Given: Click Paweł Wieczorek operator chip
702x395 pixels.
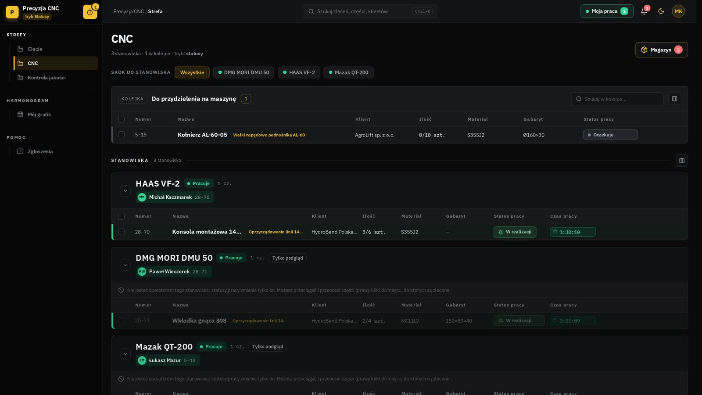Looking at the screenshot, I should pyautogui.click(x=174, y=272).
